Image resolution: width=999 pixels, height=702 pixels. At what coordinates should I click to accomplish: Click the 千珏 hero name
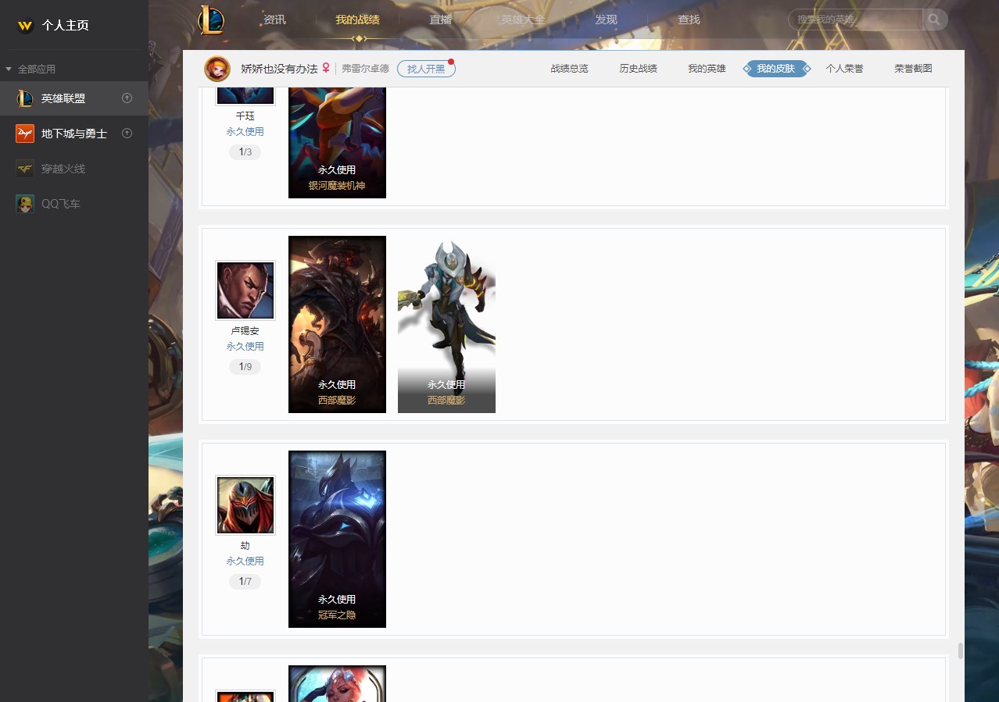(245, 116)
